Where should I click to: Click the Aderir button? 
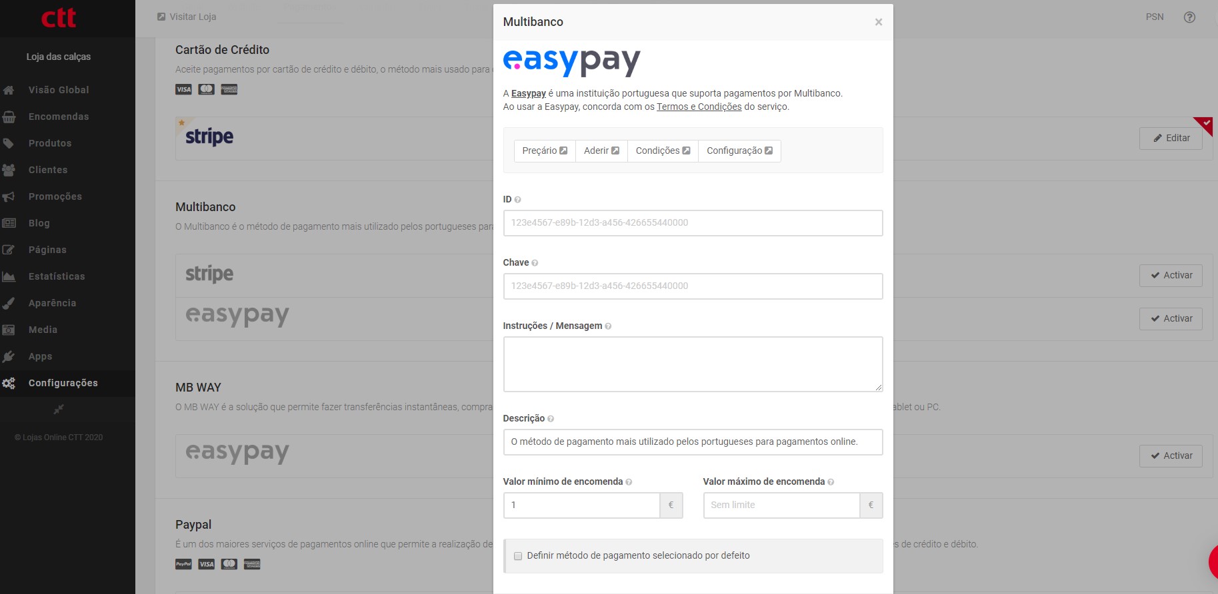[601, 151]
